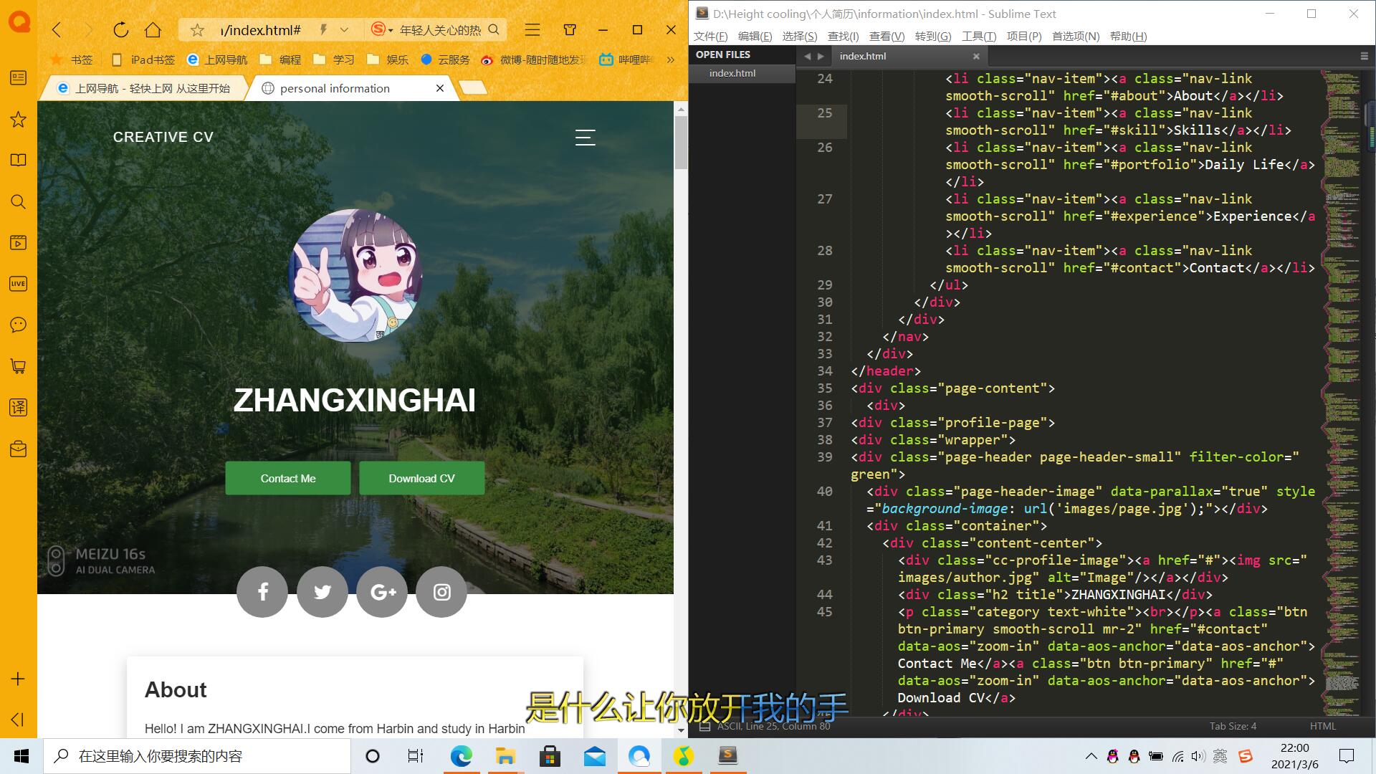The image size is (1376, 774).
Task: Add sidebar app with plus icon
Action: (19, 679)
